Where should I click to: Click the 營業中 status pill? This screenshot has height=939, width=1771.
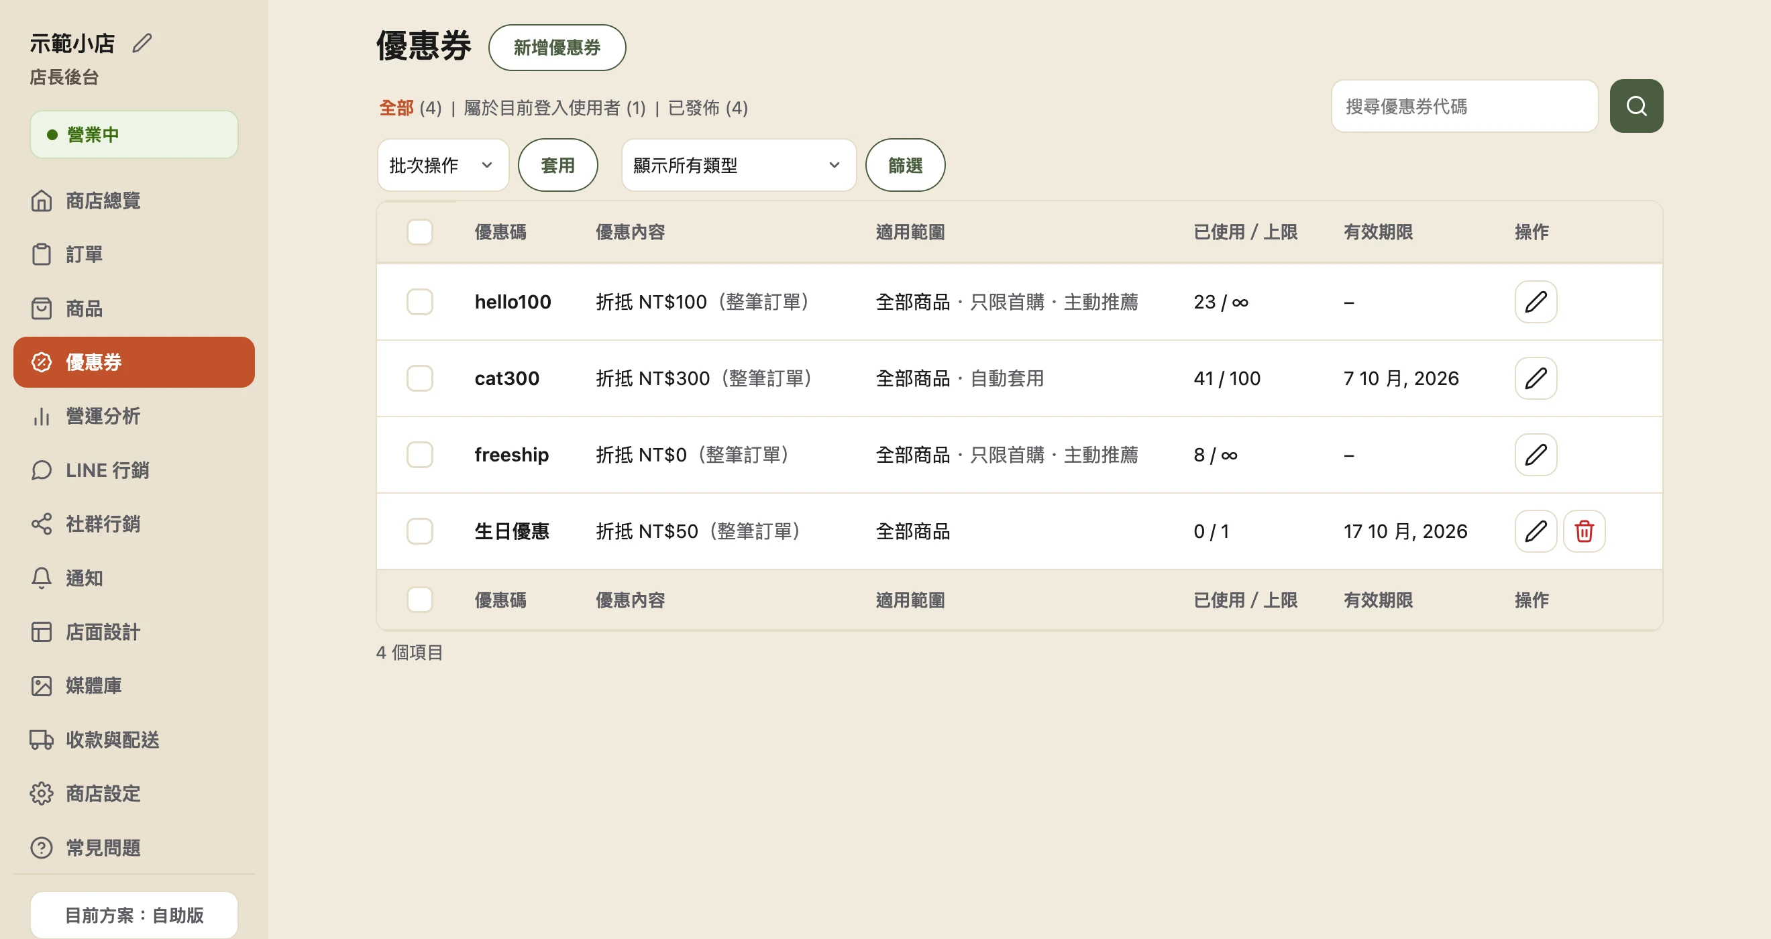134,135
